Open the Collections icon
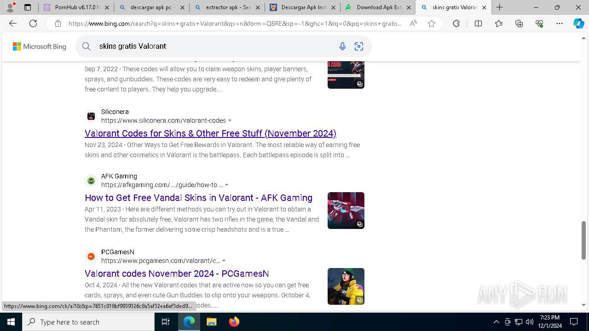 tap(519, 23)
